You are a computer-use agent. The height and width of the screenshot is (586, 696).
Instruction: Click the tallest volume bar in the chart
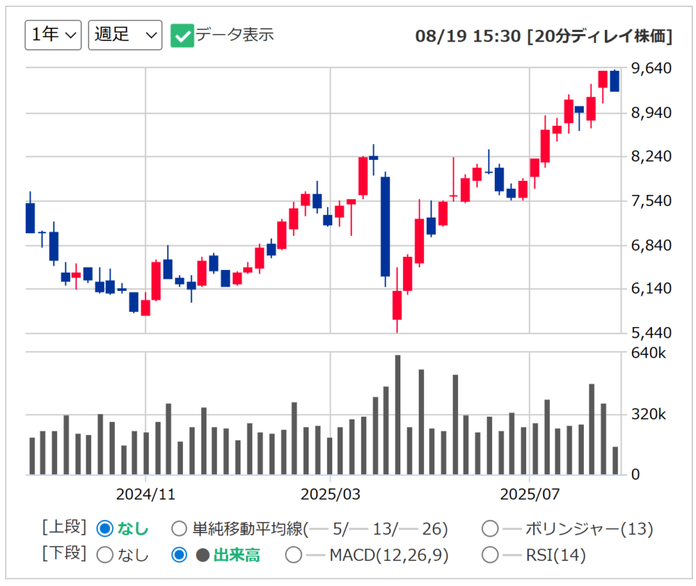click(x=398, y=415)
